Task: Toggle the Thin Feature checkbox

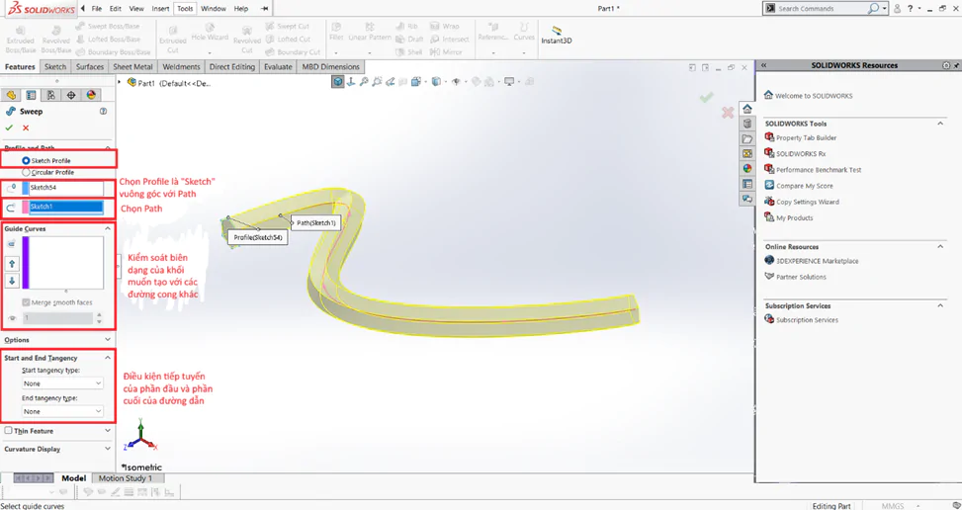Action: (x=9, y=430)
